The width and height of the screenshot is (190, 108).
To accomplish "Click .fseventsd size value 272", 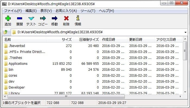I will (x=69, y=46).
